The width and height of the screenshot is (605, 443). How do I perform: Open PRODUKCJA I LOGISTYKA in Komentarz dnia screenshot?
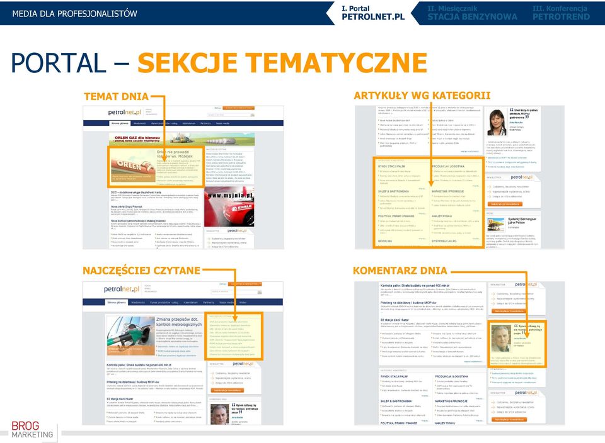point(451,376)
